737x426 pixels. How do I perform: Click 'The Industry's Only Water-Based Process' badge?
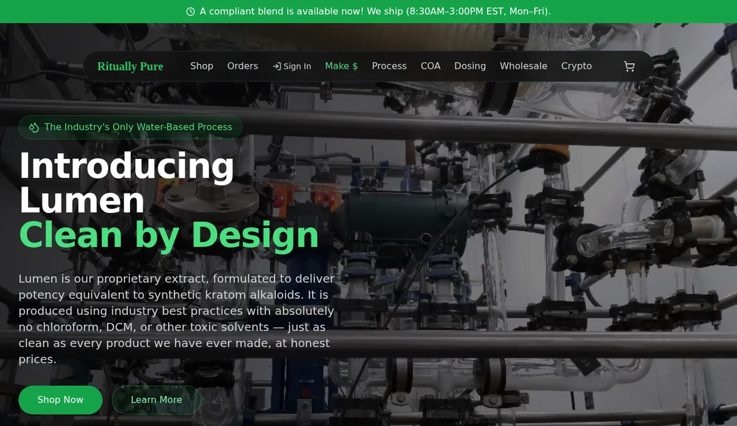(130, 127)
